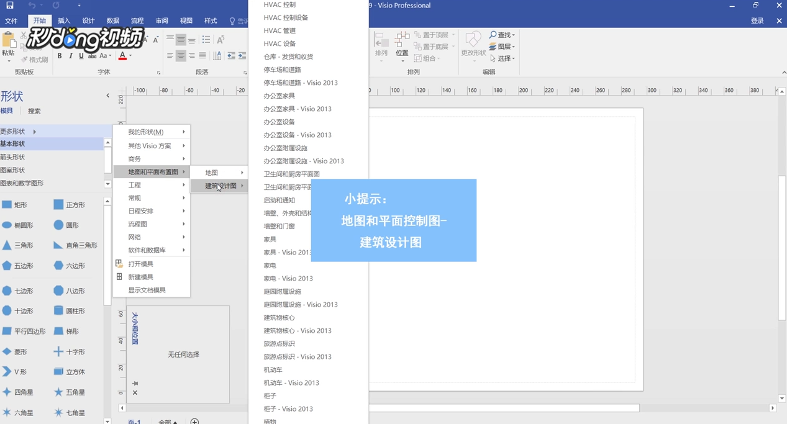Switch to the Review (审阅) tab
This screenshot has width=787, height=424.
coord(161,21)
